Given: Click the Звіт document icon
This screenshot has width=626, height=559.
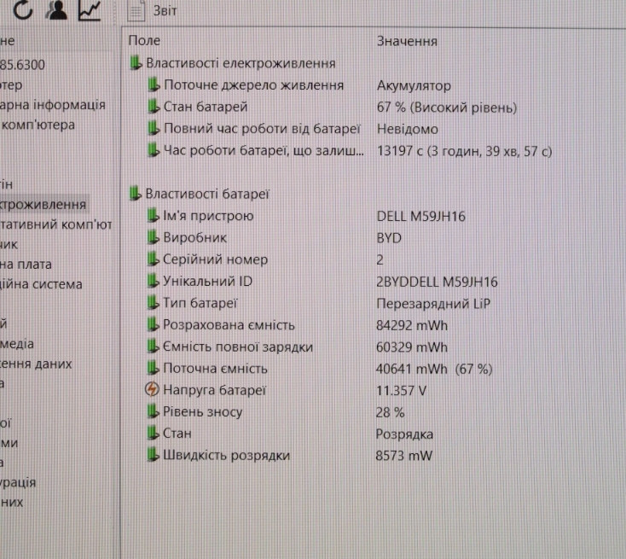Looking at the screenshot, I should coord(136,11).
